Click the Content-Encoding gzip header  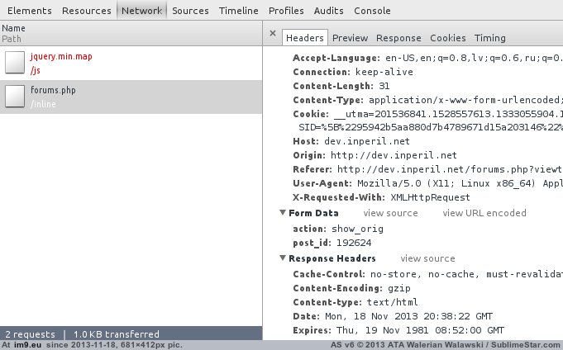(x=351, y=288)
